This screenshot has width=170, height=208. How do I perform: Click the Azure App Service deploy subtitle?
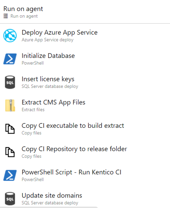click(x=47, y=40)
